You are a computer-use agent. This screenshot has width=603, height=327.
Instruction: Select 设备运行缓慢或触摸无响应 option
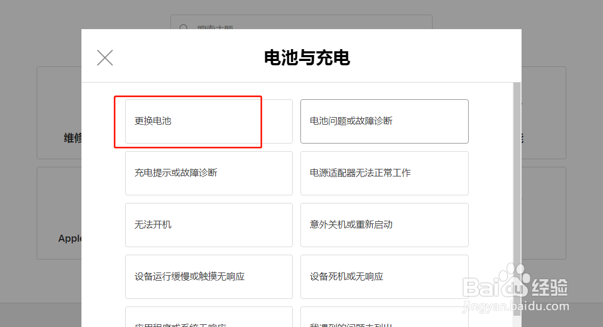pyautogui.click(x=209, y=277)
